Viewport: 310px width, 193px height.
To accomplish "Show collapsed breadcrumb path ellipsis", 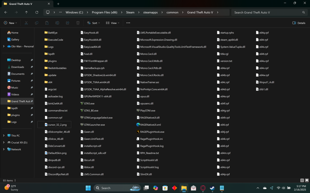I will pos(60,12).
